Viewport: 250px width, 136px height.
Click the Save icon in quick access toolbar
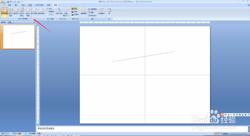tap(8, 1)
